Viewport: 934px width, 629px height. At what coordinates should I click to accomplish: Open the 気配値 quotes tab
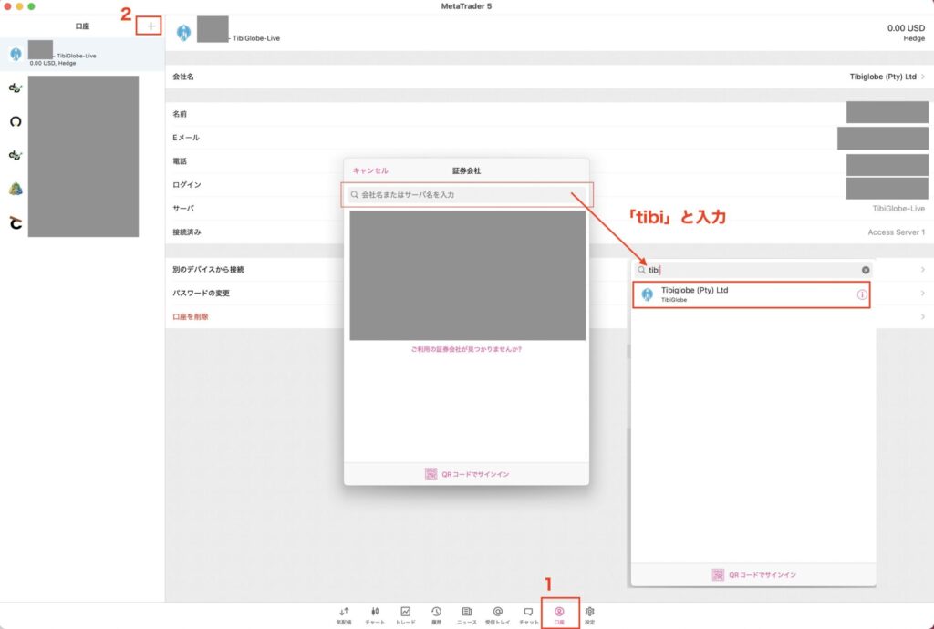point(344,615)
